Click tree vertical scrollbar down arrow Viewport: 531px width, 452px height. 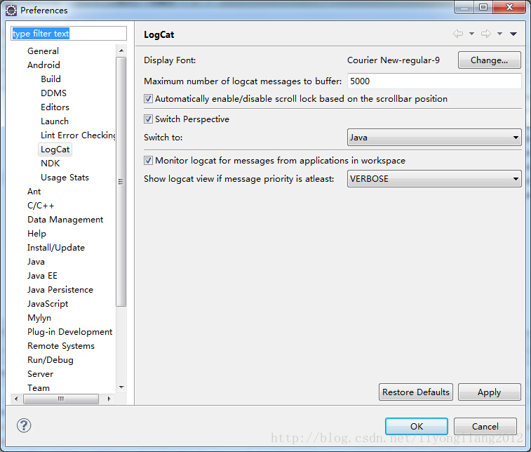(x=121, y=387)
